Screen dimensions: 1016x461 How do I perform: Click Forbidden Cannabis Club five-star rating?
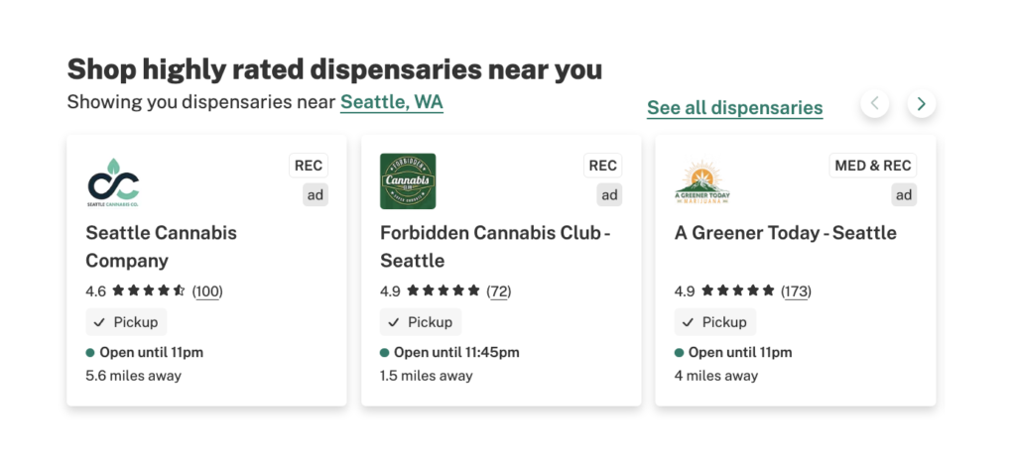tap(444, 291)
